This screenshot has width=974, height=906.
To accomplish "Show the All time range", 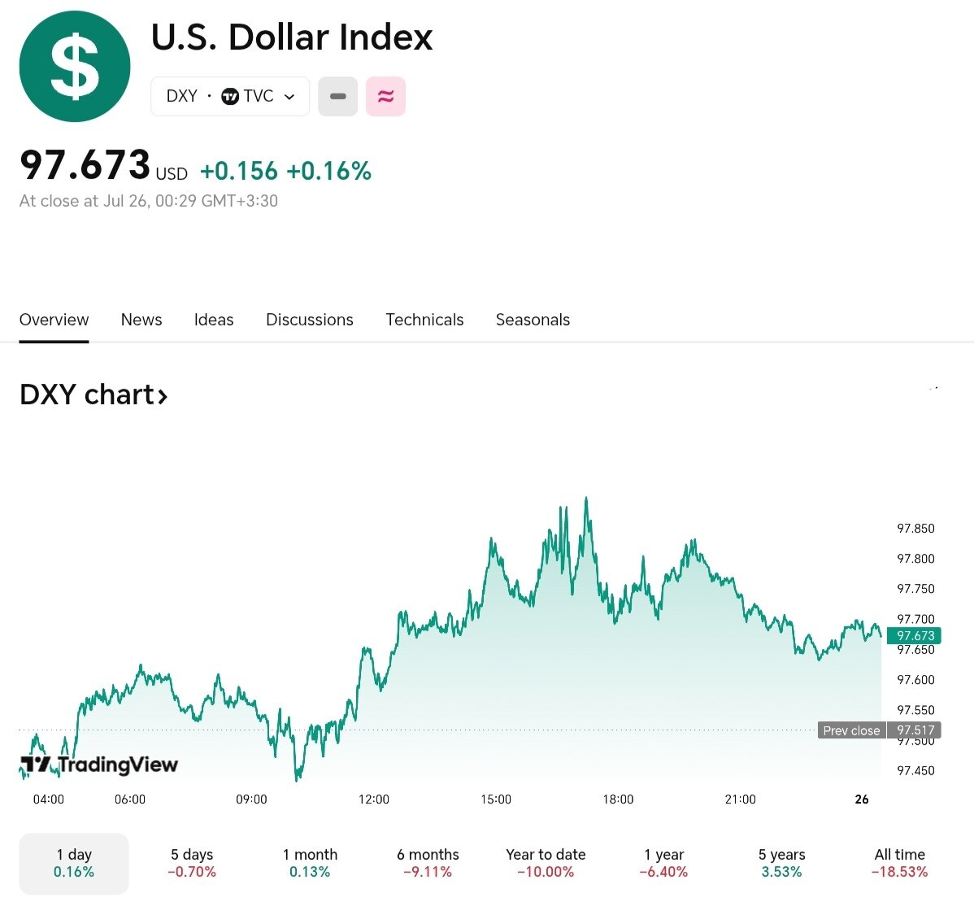I will point(899,863).
